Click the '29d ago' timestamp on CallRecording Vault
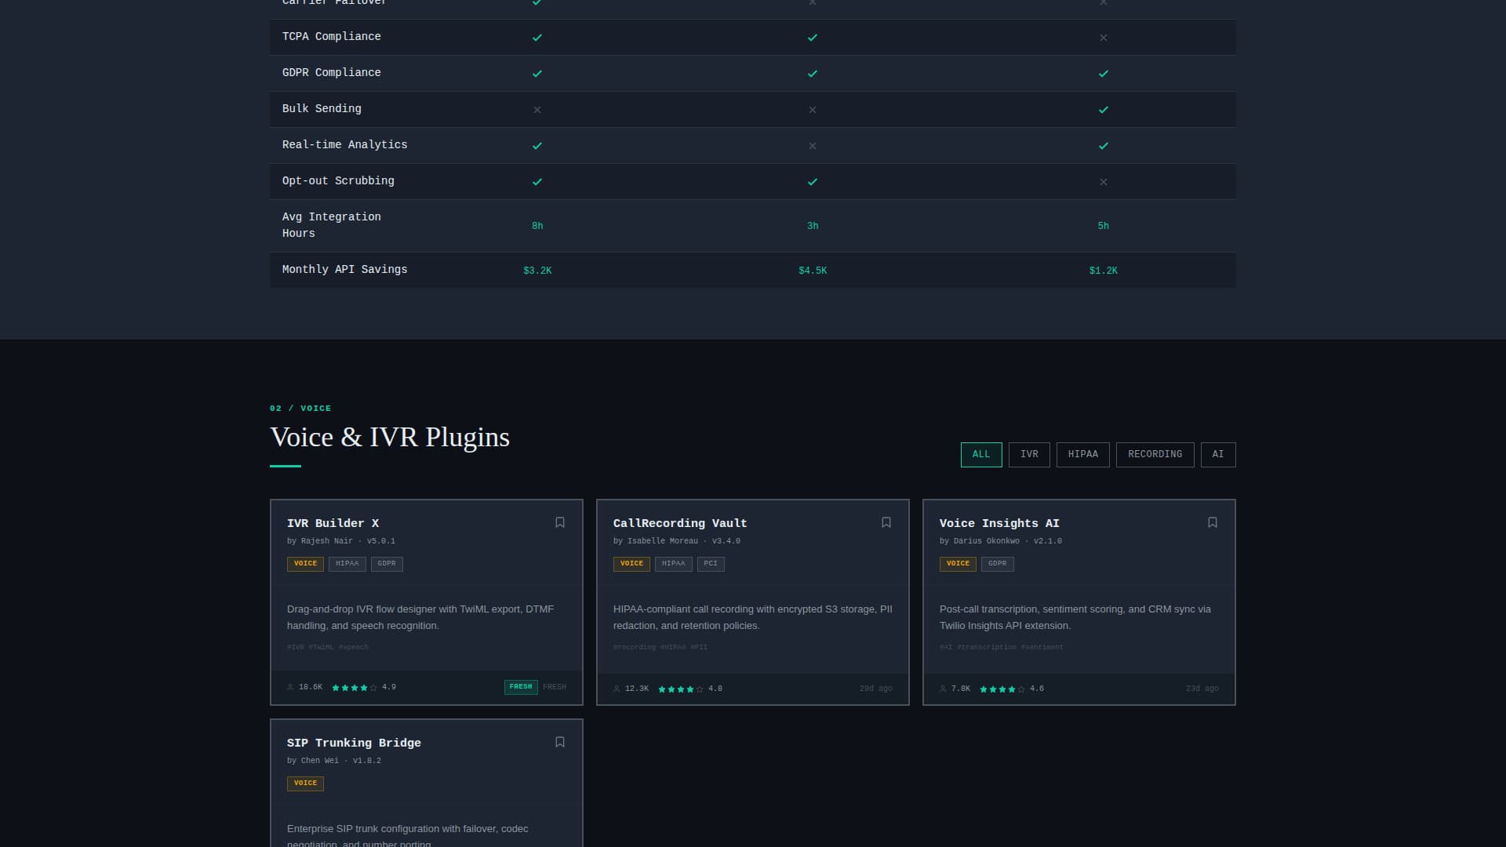 (875, 689)
